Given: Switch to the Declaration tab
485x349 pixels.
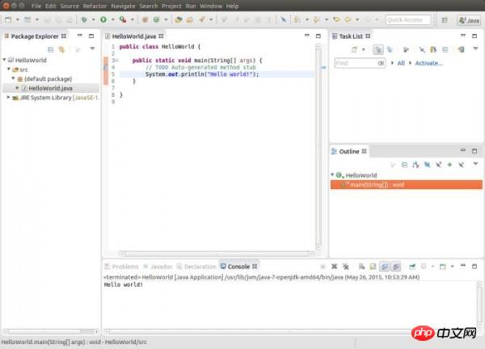Looking at the screenshot, I should (196, 267).
